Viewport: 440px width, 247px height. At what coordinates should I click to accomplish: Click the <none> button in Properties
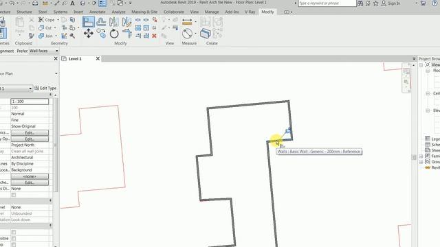[30, 176]
